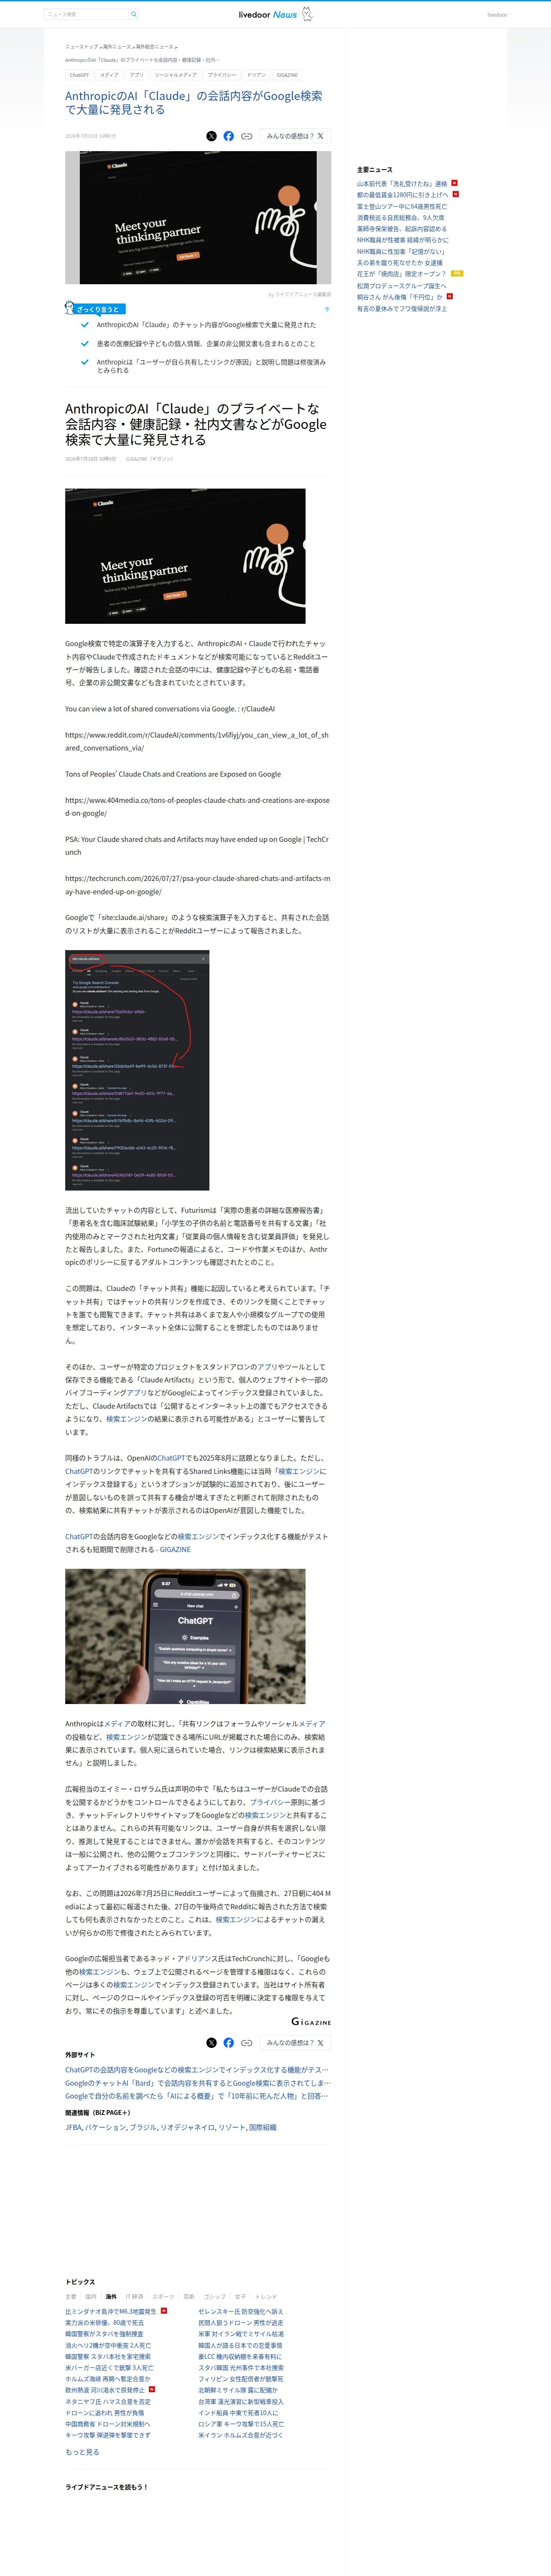Go to 海外ニュース in the breadcrumb

coord(117,47)
